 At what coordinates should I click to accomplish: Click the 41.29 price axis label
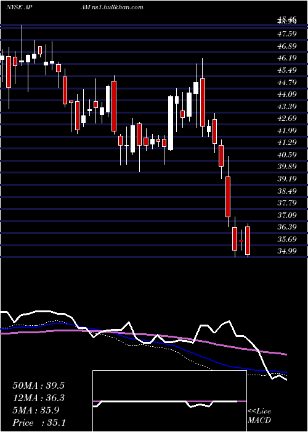point(287,143)
